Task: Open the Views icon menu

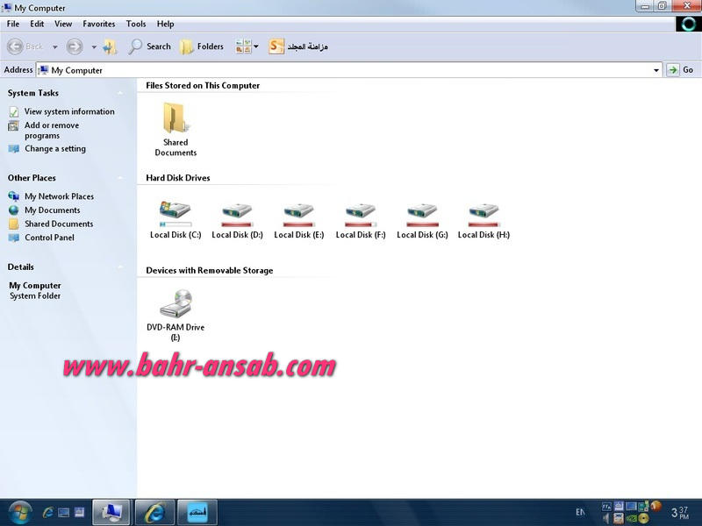Action: pyautogui.click(x=247, y=46)
